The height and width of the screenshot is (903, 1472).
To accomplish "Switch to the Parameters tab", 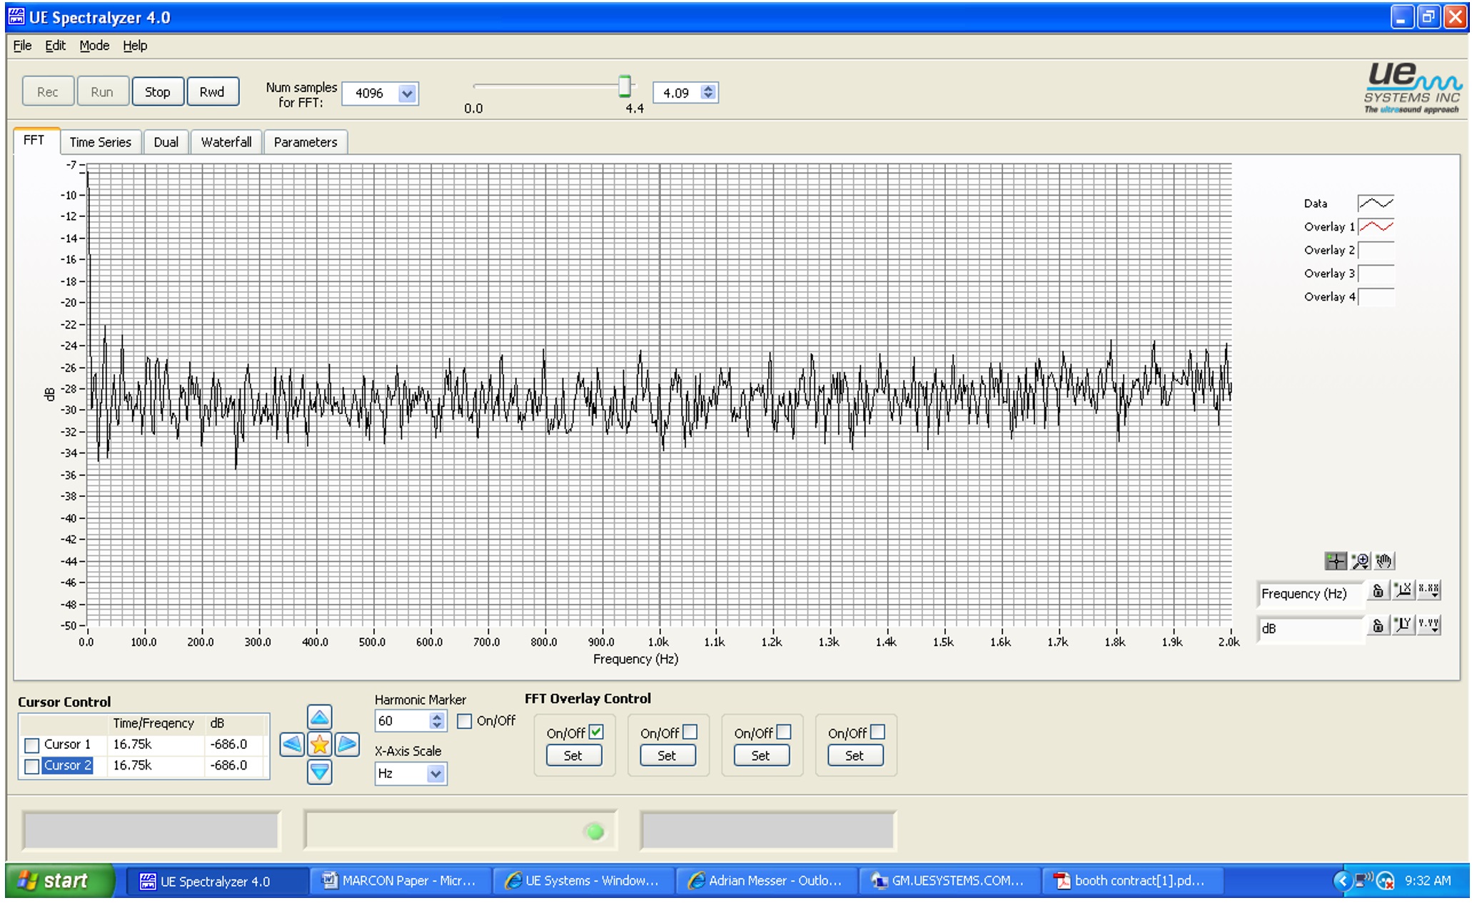I will point(306,142).
